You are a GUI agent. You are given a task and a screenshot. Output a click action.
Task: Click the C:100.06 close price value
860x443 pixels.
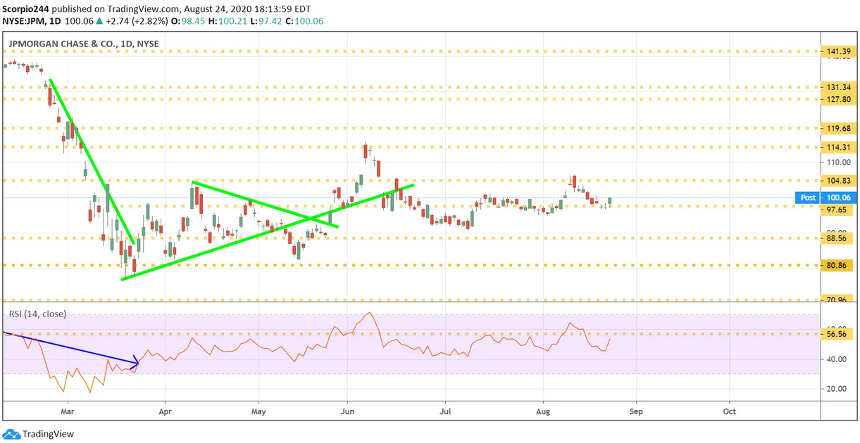pyautogui.click(x=306, y=21)
